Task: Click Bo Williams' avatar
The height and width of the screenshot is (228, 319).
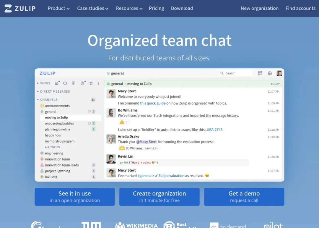Action: click(x=111, y=113)
